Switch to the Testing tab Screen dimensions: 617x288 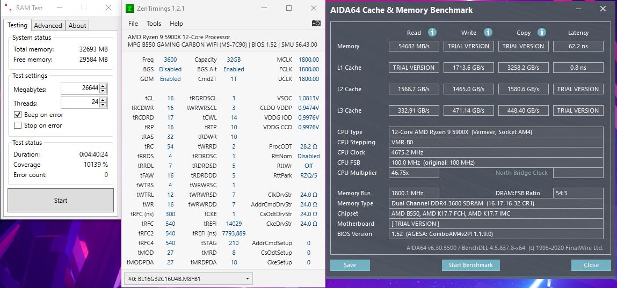click(17, 25)
